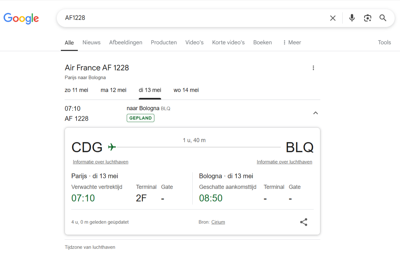The width and height of the screenshot is (400, 254).
Task: Click the BLQ airport code in large text
Action: pyautogui.click(x=300, y=147)
